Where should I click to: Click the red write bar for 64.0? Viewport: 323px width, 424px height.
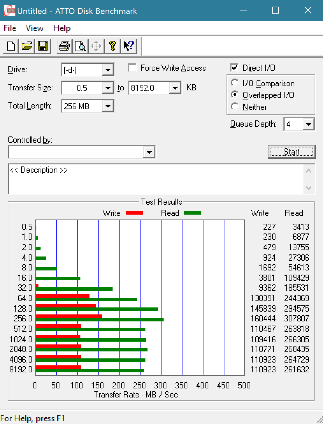[63, 296]
